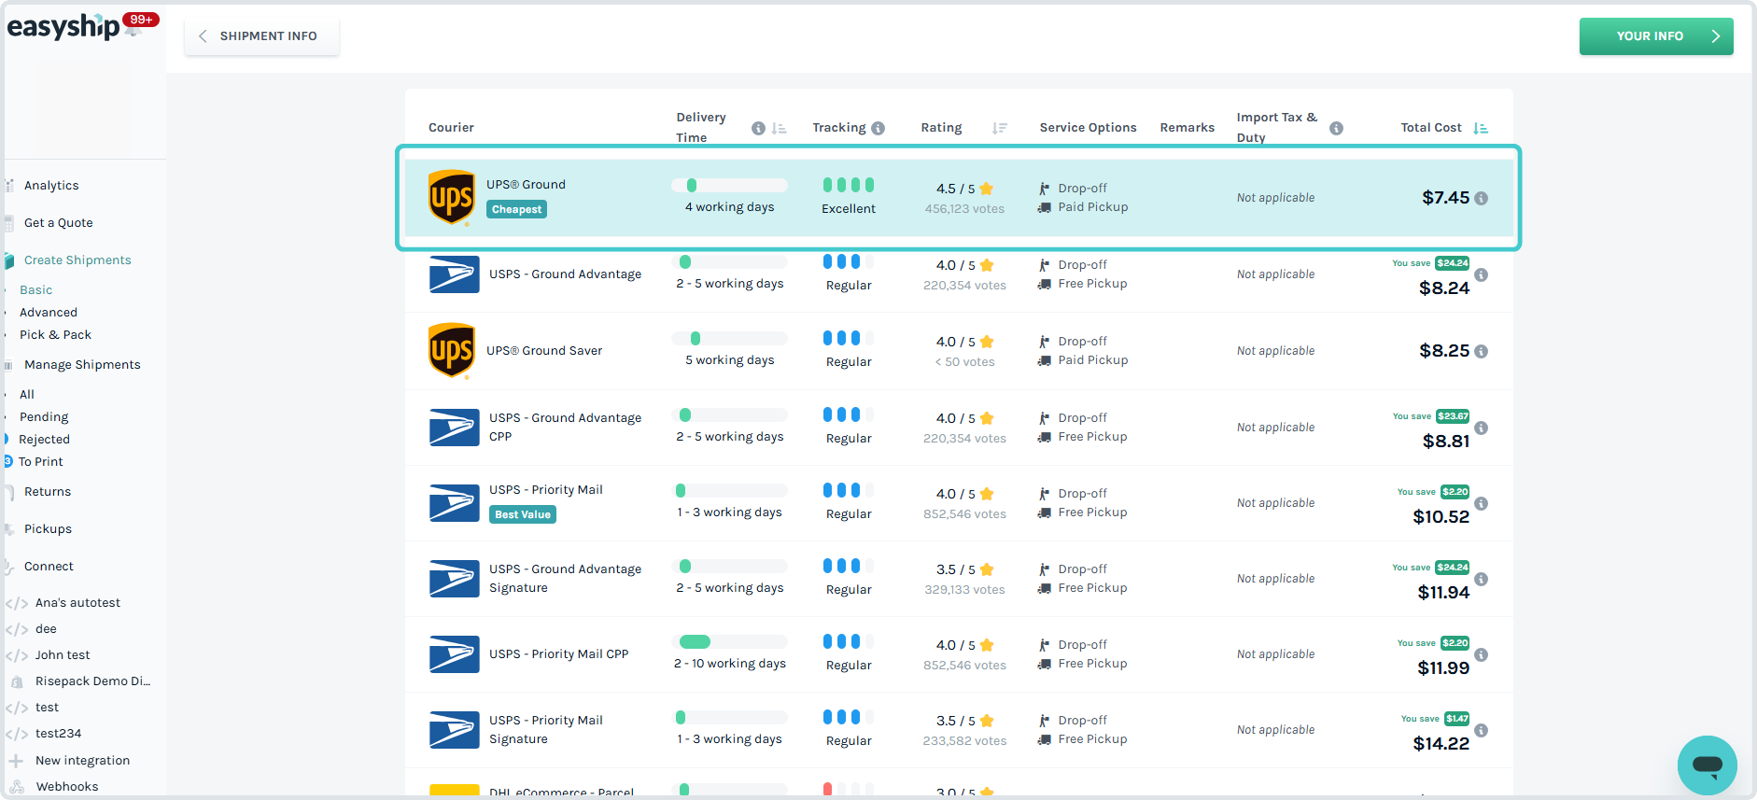
Task: Open cost info for the $8.25 price
Action: [x=1481, y=352]
